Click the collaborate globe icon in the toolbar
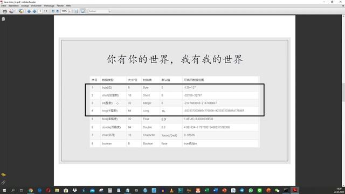The width and height of the screenshot is (345, 194). [x=21, y=11]
